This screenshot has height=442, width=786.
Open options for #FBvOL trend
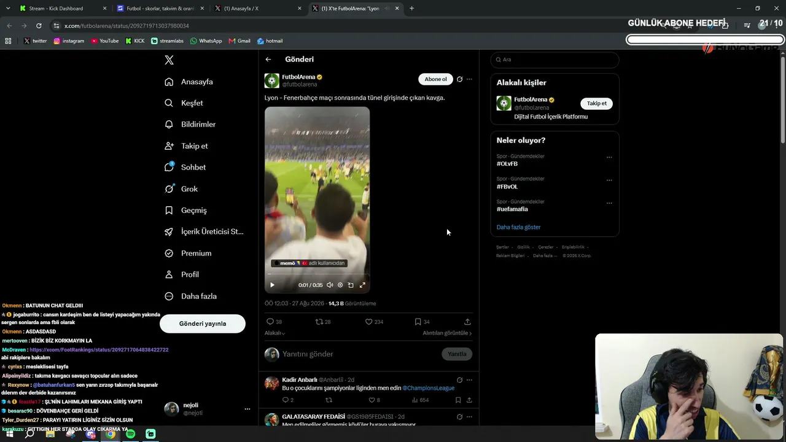(609, 180)
